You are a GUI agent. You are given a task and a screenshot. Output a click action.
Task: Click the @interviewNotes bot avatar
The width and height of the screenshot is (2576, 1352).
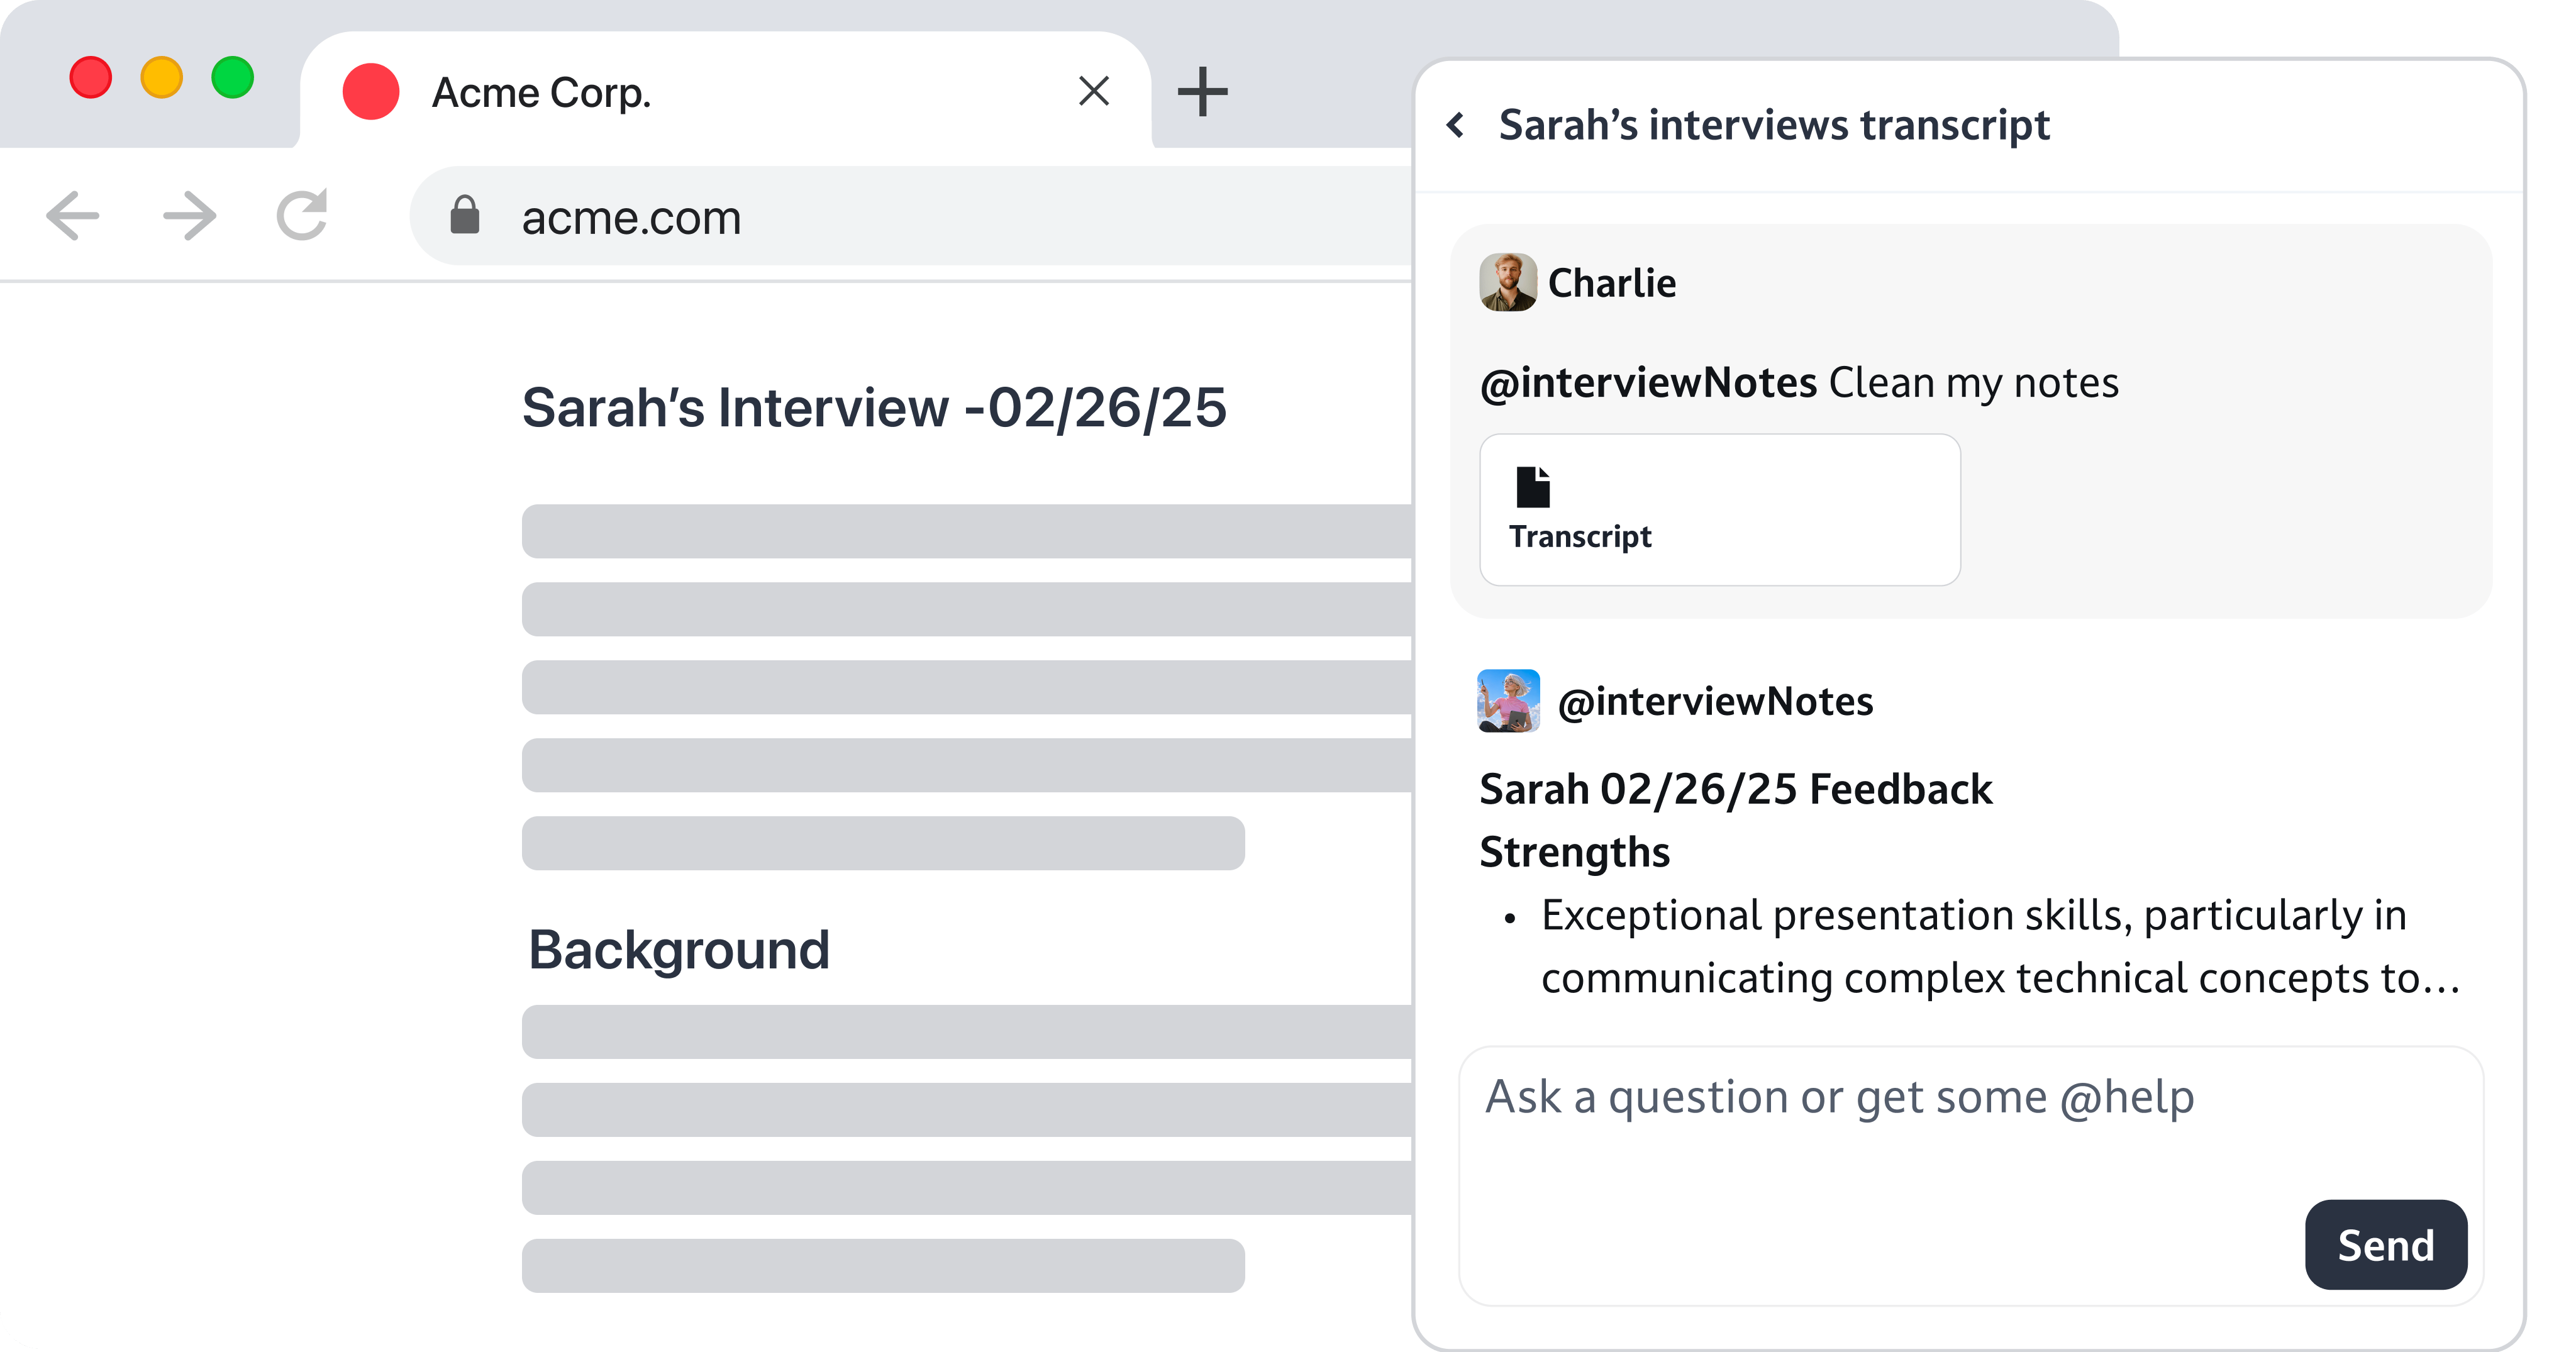[x=1508, y=700]
